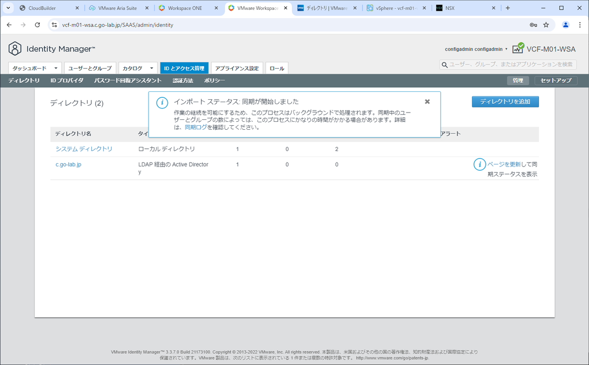Click the VCF-M01-WSA health monitor icon

pos(518,48)
